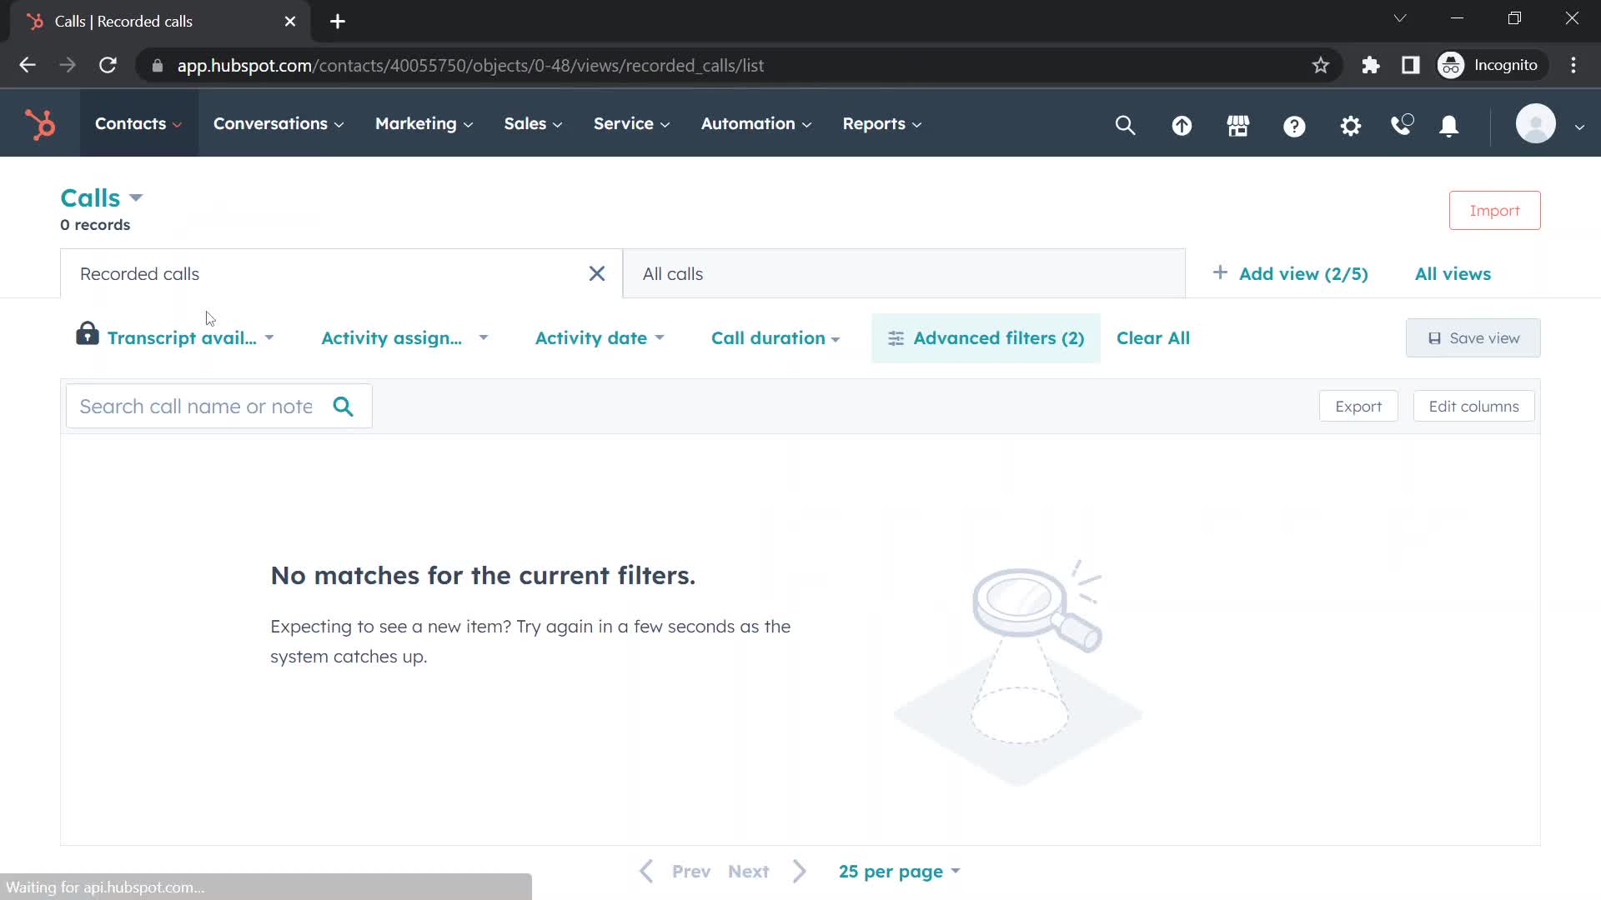Open the Add view option link
The width and height of the screenshot is (1601, 900).
point(1293,273)
